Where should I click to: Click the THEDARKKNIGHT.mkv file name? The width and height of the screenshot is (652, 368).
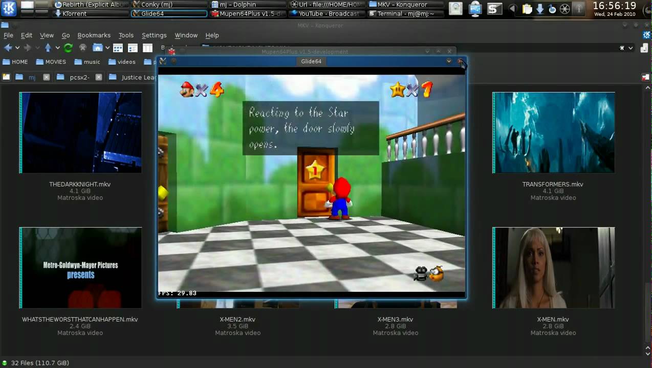point(80,185)
